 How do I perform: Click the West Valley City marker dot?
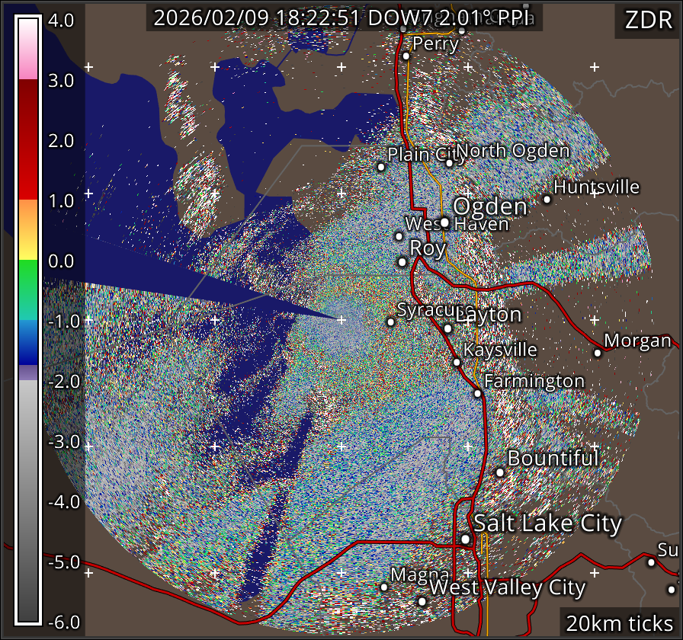click(x=422, y=601)
